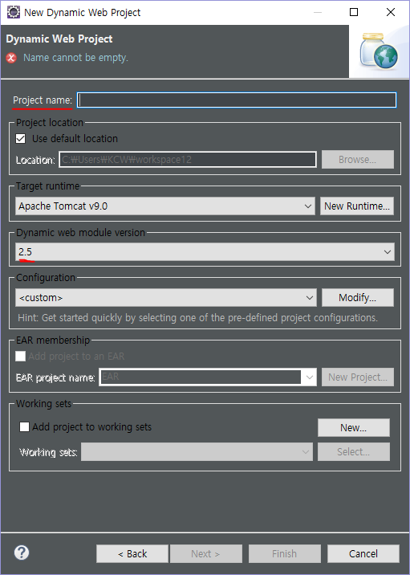
Task: Click the Eclipse icon in title bar
Action: tap(14, 12)
